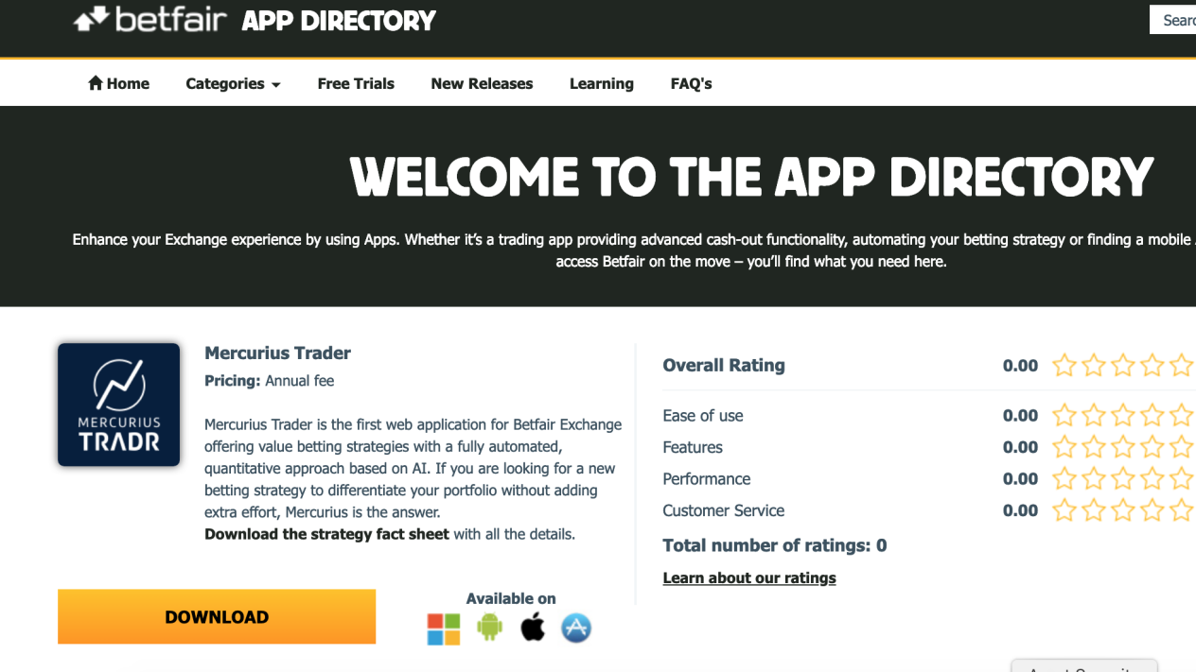1196x672 pixels.
Task: Click the fourth star for Performance
Action: [1152, 478]
